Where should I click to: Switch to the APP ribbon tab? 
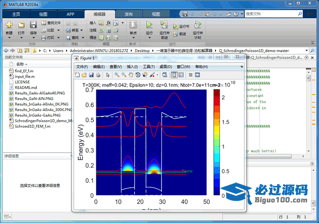(70, 14)
